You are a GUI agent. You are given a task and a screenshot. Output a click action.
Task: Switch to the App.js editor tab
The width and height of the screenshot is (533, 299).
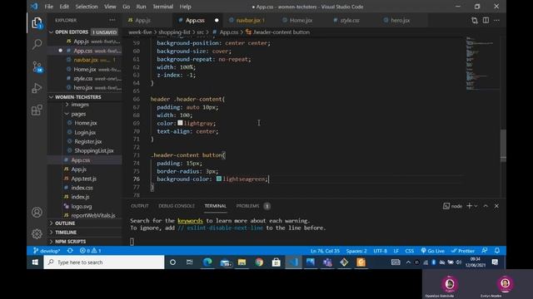142,20
